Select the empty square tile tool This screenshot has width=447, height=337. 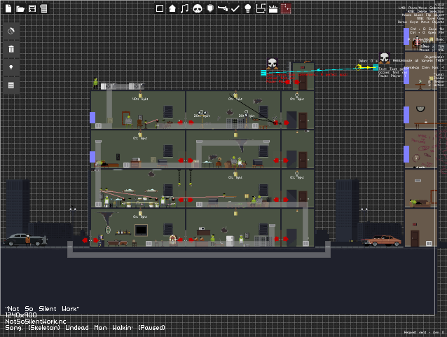point(160,8)
